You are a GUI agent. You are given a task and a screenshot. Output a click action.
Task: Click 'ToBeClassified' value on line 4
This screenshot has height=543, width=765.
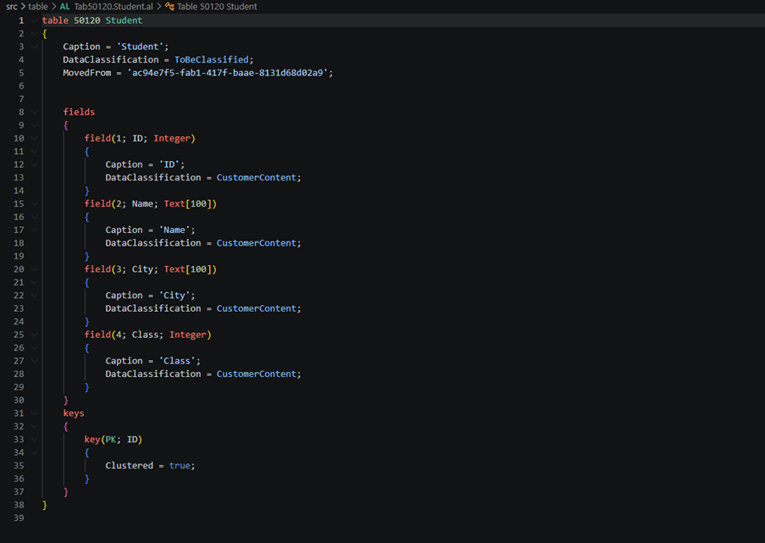click(x=211, y=59)
